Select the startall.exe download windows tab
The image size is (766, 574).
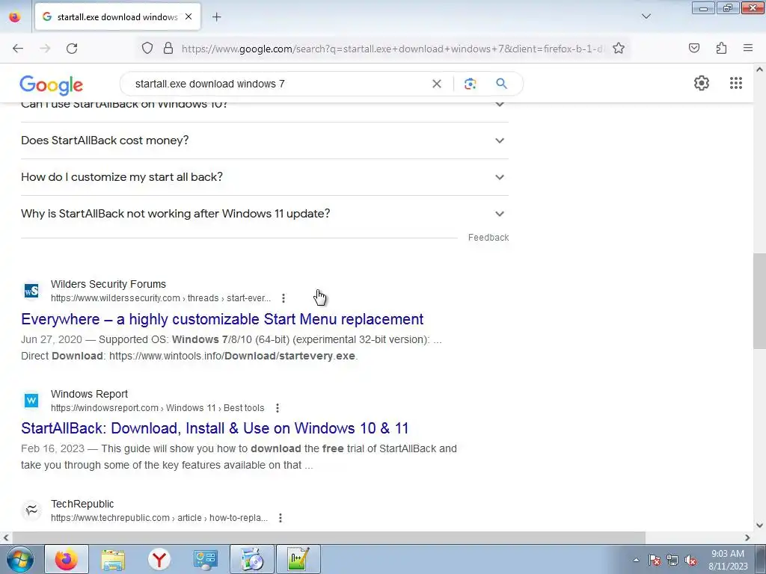pyautogui.click(x=117, y=16)
